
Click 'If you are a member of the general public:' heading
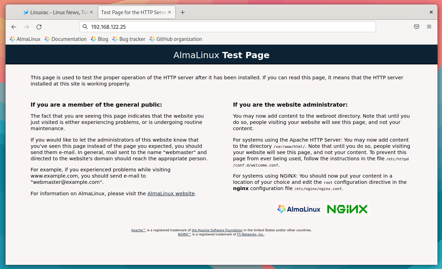click(x=96, y=105)
